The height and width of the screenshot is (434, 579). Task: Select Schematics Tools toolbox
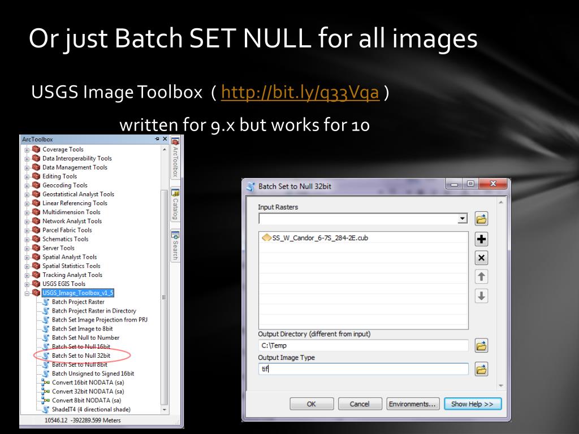click(x=66, y=239)
